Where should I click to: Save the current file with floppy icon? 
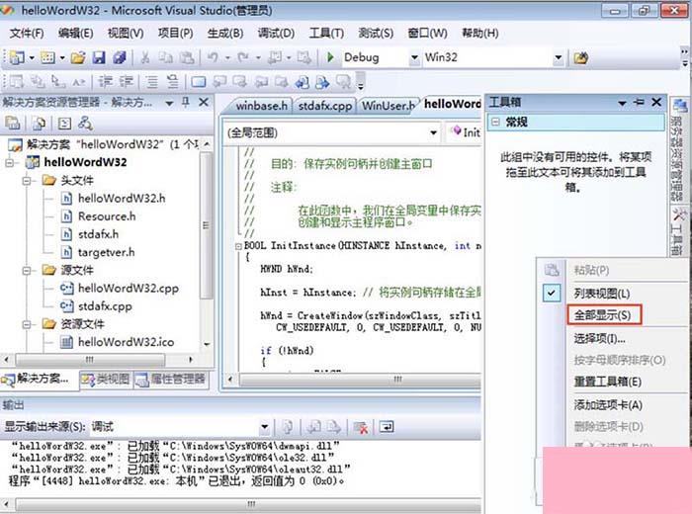coord(99,57)
